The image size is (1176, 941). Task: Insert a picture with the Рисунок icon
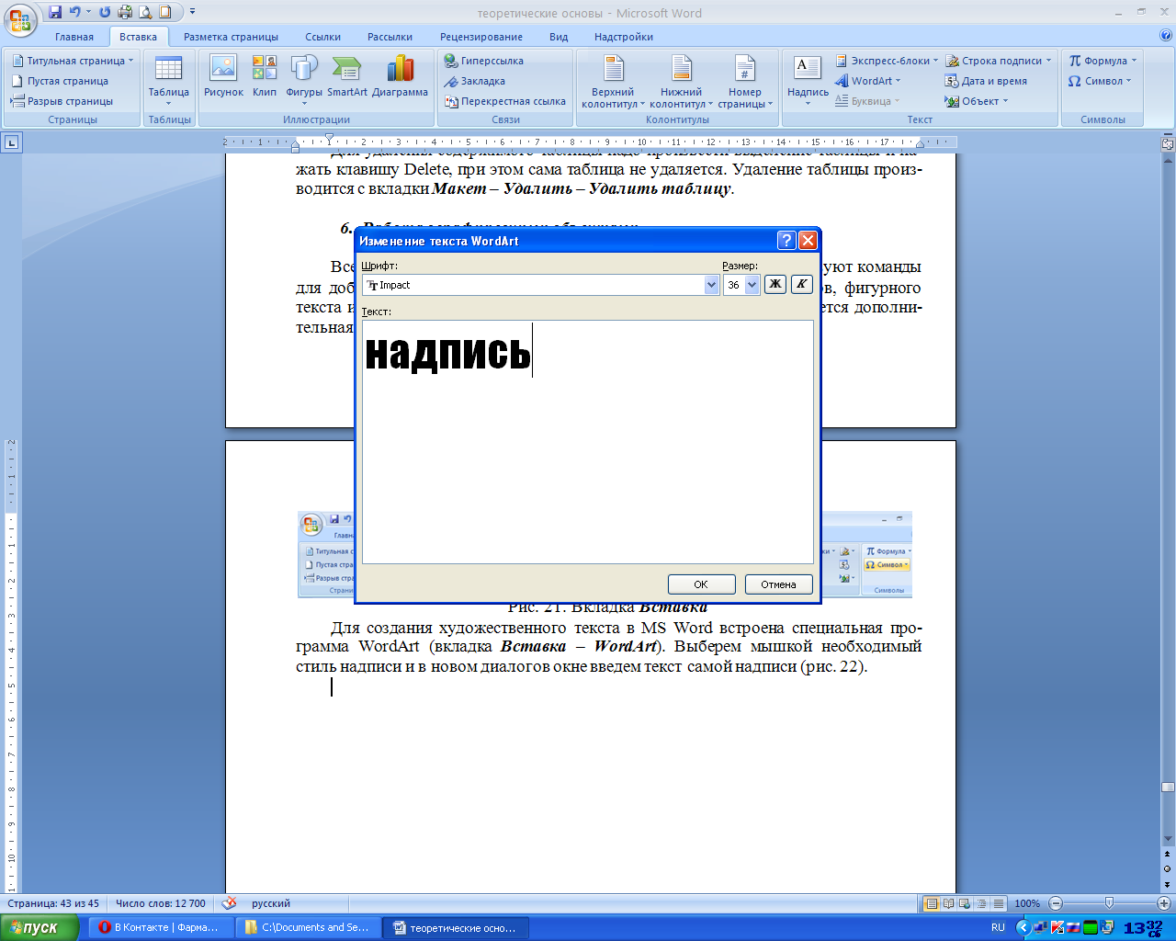tap(223, 77)
